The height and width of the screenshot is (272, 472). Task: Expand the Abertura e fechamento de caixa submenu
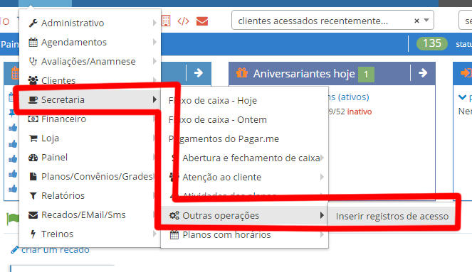coord(322,158)
